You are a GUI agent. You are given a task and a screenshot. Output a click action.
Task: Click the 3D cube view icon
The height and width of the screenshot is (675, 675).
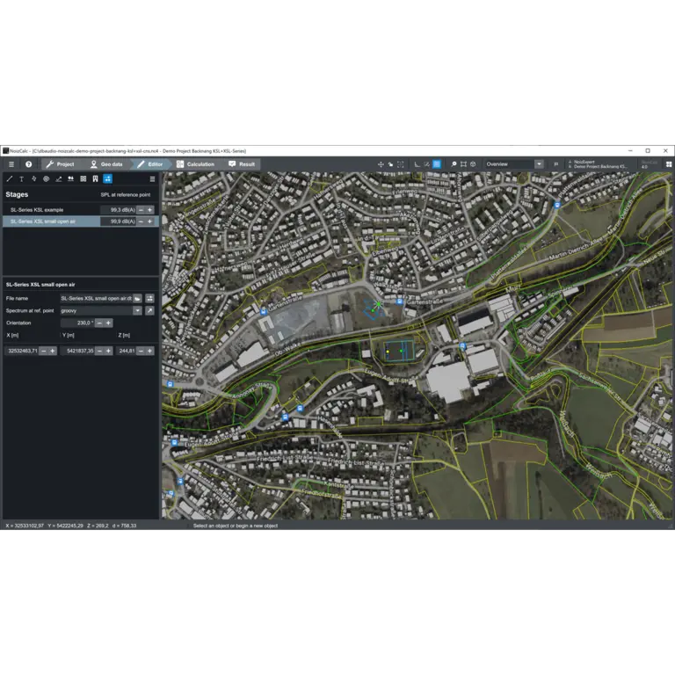click(473, 164)
